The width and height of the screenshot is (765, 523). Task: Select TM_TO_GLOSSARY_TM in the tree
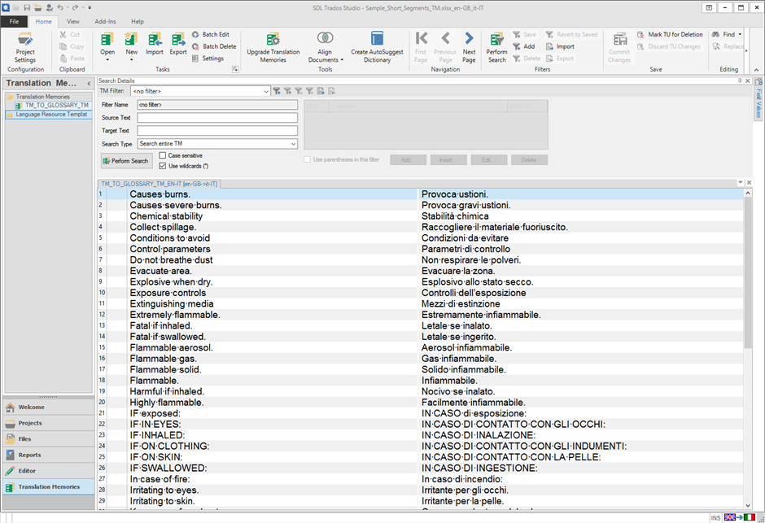point(52,105)
